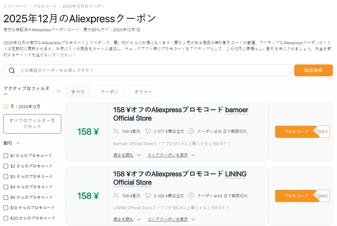337x226 pixels.
Task: Switch to the クーポン tab
Action: (109, 92)
